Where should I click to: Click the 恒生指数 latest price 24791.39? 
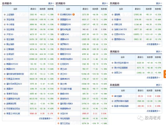[x=33, y=39]
